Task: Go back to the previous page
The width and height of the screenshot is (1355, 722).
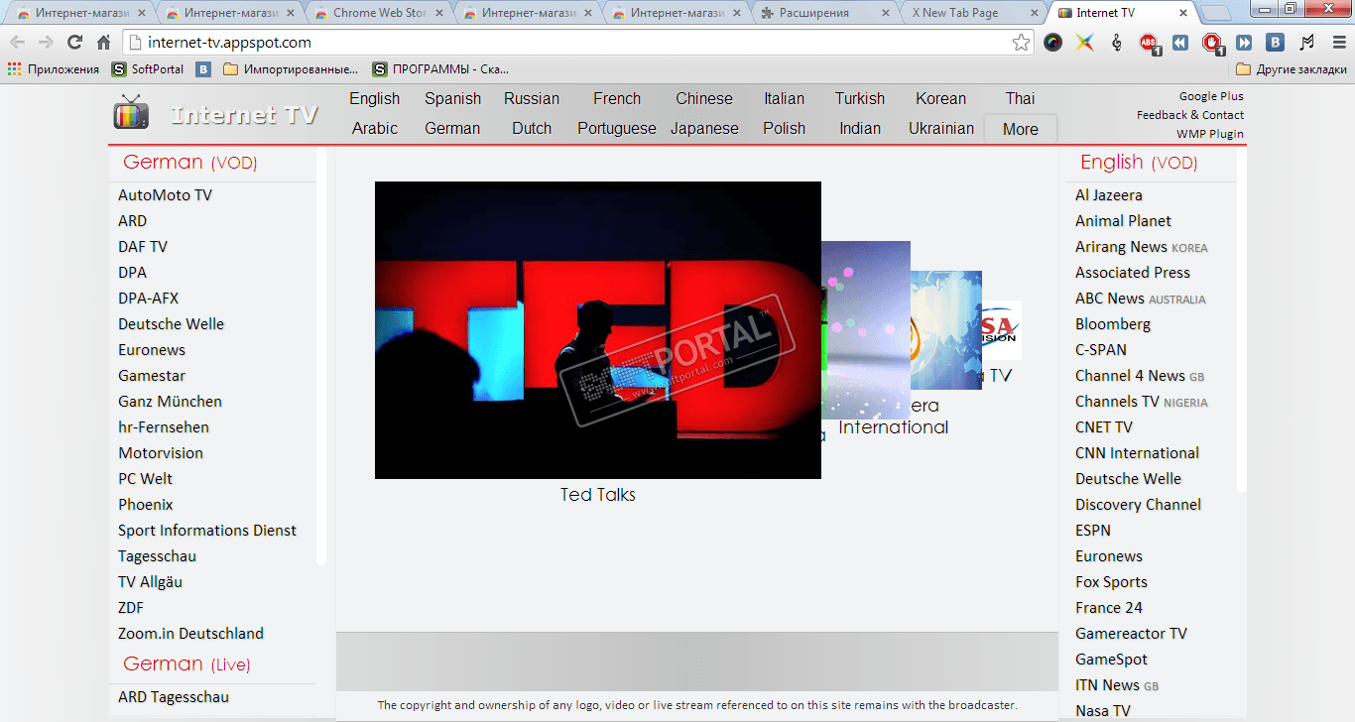Action: 18,43
